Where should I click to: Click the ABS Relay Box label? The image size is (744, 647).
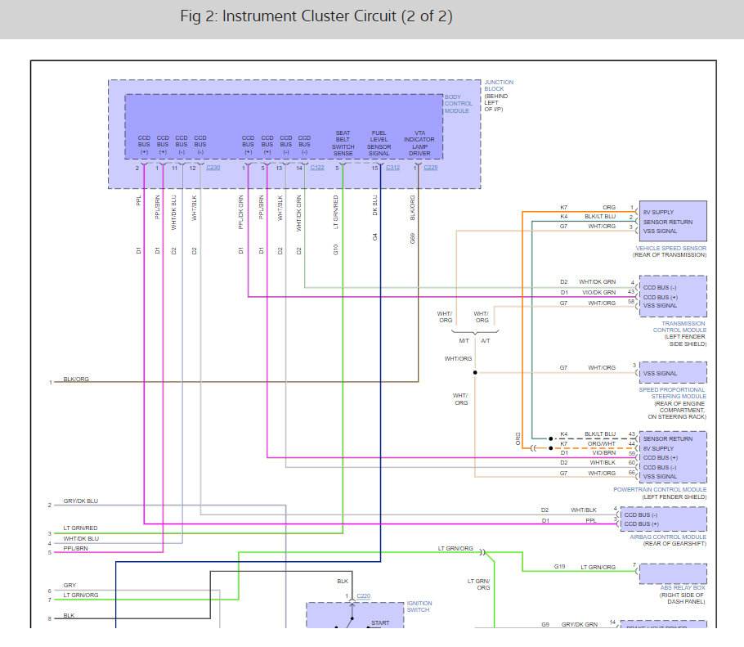tap(683, 587)
